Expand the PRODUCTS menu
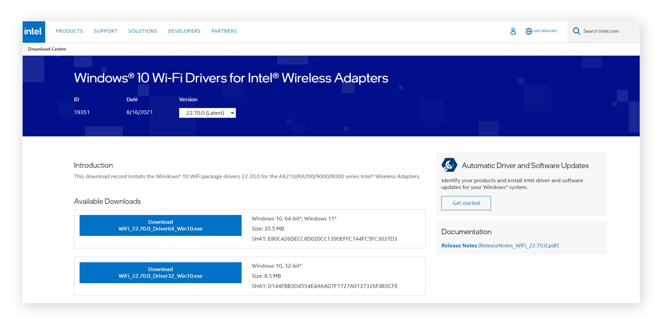The image size is (662, 324). click(x=70, y=31)
